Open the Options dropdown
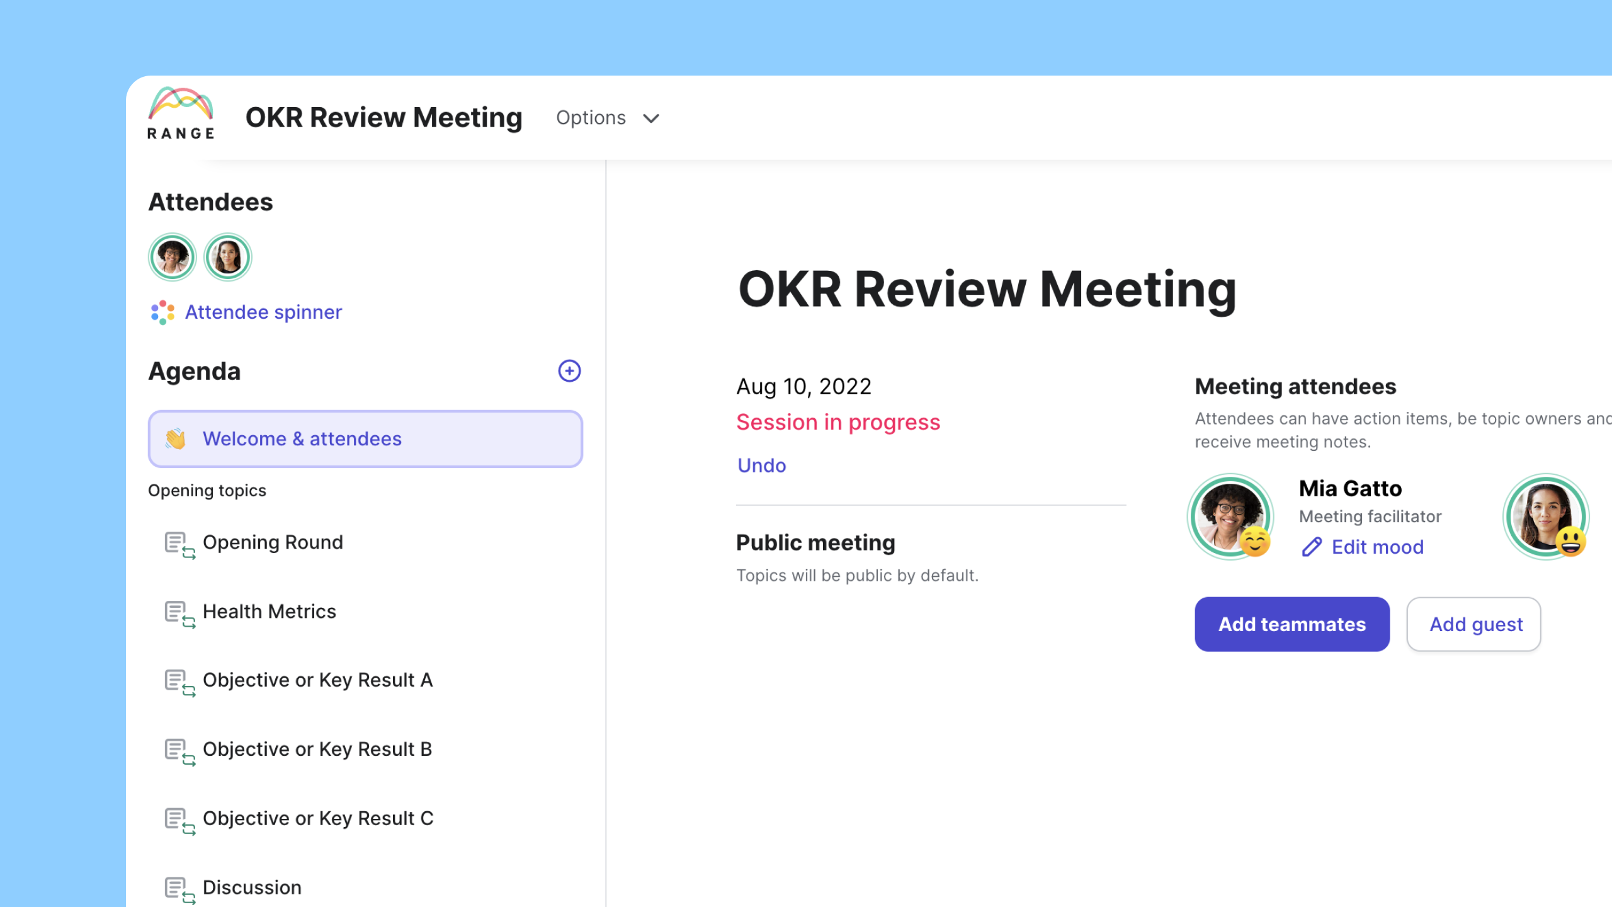Screen dimensions: 1612x907 click(608, 118)
